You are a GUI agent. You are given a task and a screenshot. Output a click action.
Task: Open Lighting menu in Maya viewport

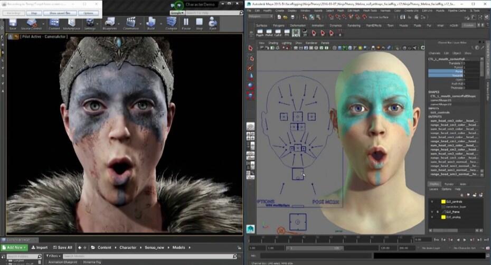(x=286, y=43)
